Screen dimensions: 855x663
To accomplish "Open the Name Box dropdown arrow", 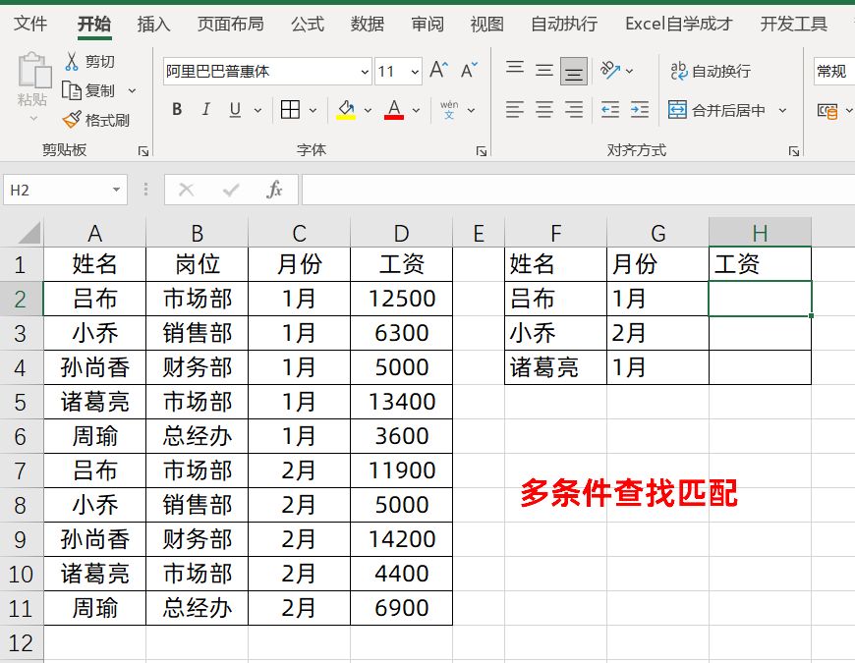I will 116,190.
